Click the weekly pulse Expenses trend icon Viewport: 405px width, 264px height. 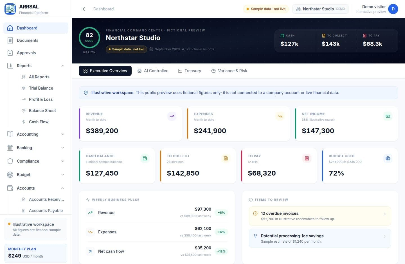90,232
